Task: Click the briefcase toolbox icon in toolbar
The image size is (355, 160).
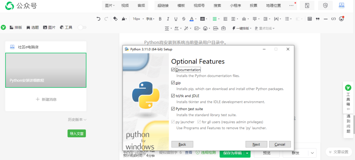Action: click(224, 28)
